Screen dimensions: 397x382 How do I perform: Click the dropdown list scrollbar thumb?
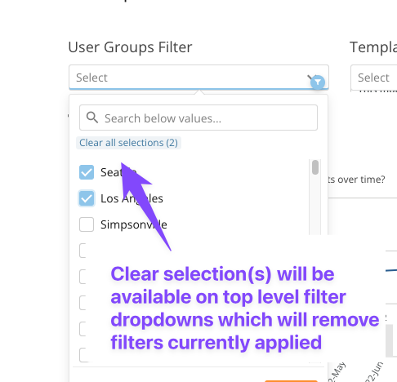pyautogui.click(x=315, y=167)
